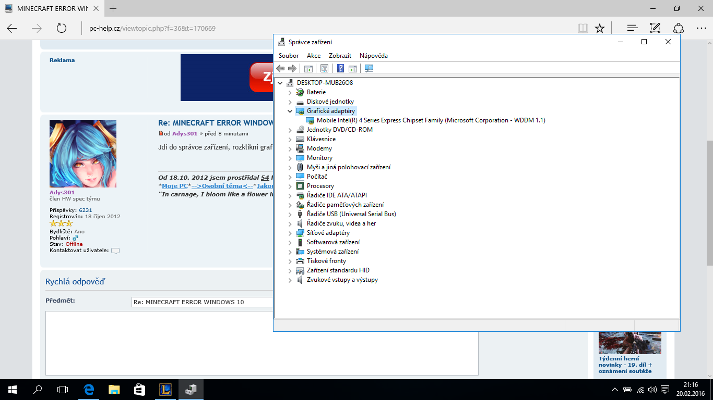Click the Show/Hide console tree toolbar icon

[x=308, y=68]
